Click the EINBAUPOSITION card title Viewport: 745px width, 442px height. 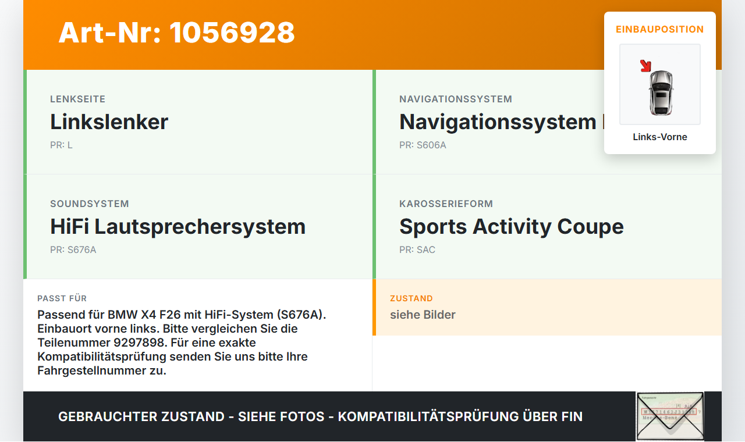660,29
